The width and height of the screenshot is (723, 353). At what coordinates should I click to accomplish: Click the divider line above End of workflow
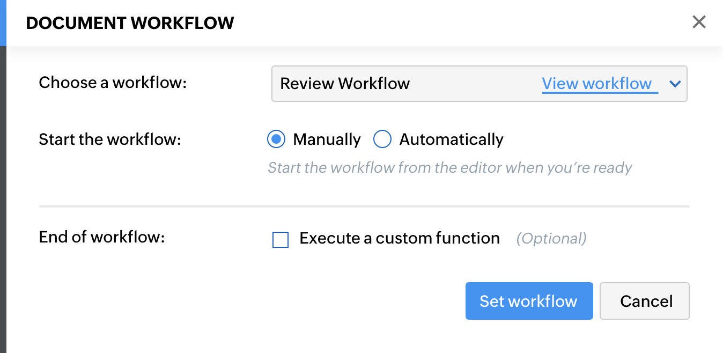(364, 206)
